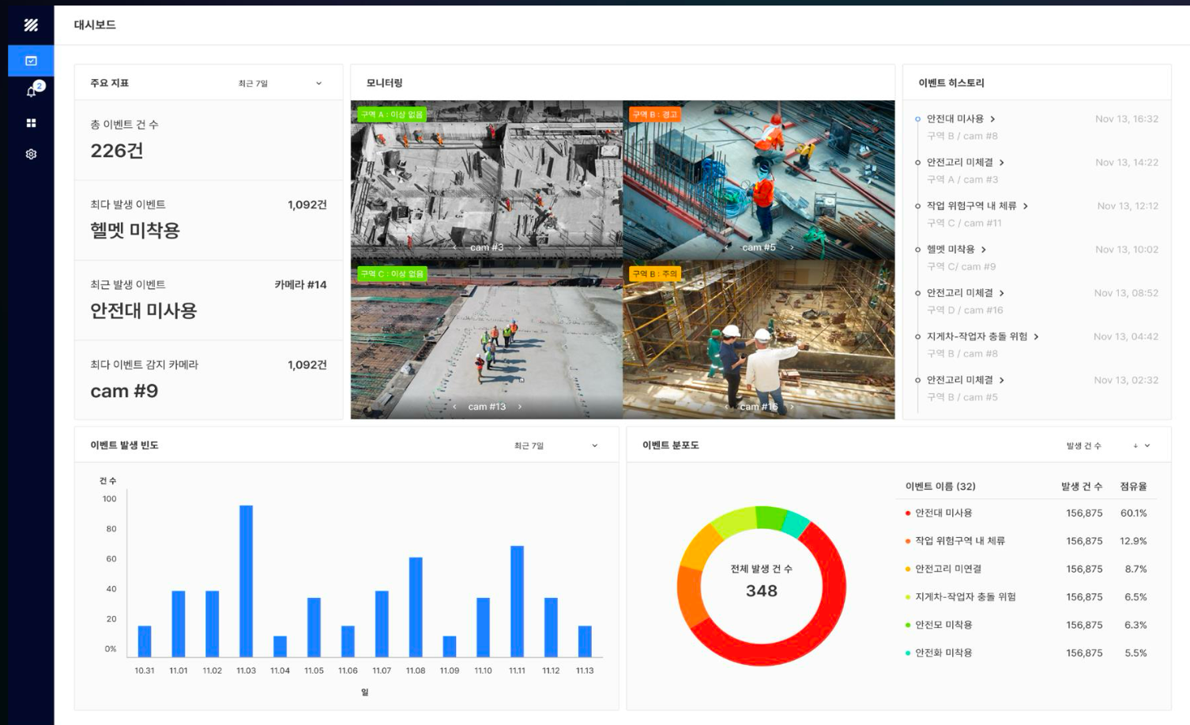Click next arrow on cam #5 feed

[x=792, y=248]
